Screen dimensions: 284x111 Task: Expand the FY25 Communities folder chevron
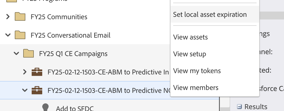coord(8,17)
